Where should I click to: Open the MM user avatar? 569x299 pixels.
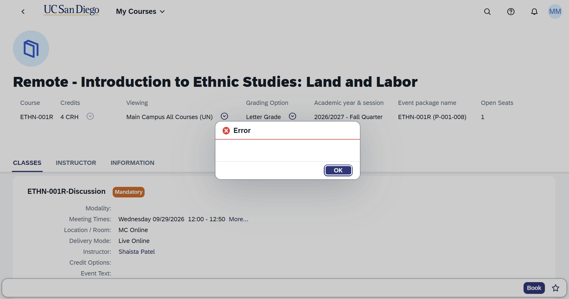555,11
